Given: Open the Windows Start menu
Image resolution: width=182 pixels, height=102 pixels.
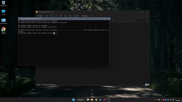Looking at the screenshot, I should [x=73, y=100].
